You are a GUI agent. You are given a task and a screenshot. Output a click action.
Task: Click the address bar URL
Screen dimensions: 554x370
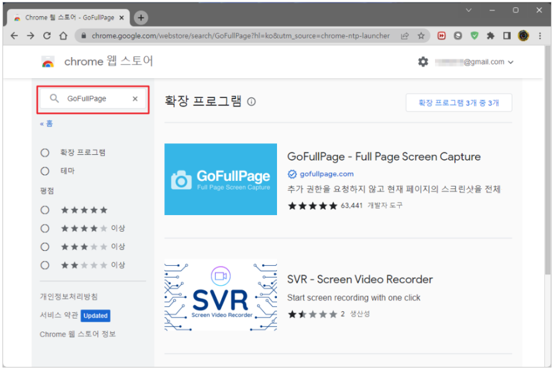(240, 36)
